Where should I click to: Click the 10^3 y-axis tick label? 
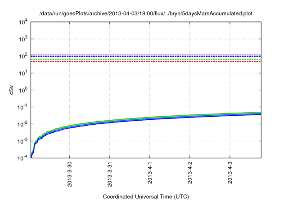pyautogui.click(x=22, y=39)
